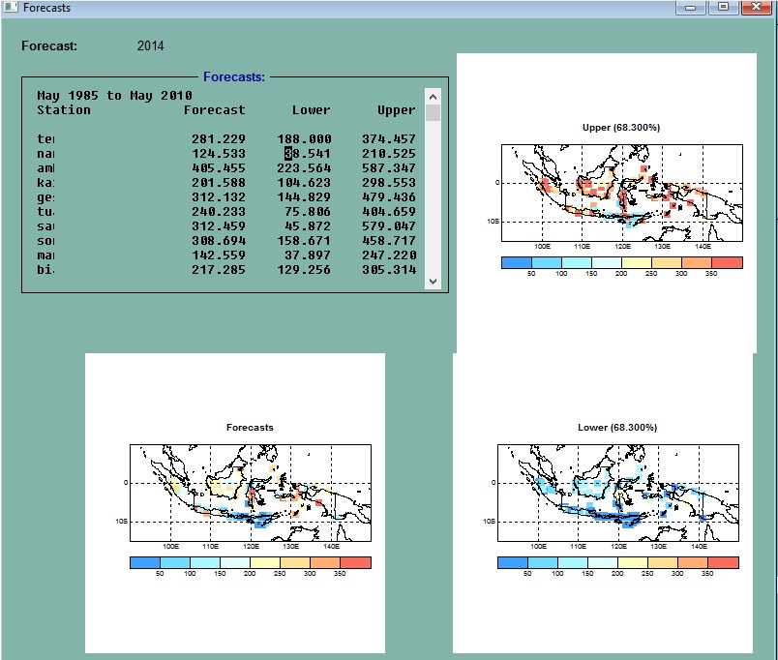Click the Upper (68.300%) map plot
The image size is (778, 660).
[x=621, y=193]
